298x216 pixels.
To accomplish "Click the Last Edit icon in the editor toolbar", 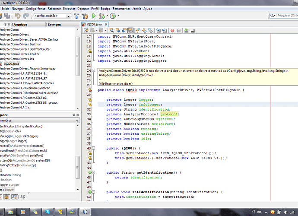I will pyautogui.click(x=86, y=30).
